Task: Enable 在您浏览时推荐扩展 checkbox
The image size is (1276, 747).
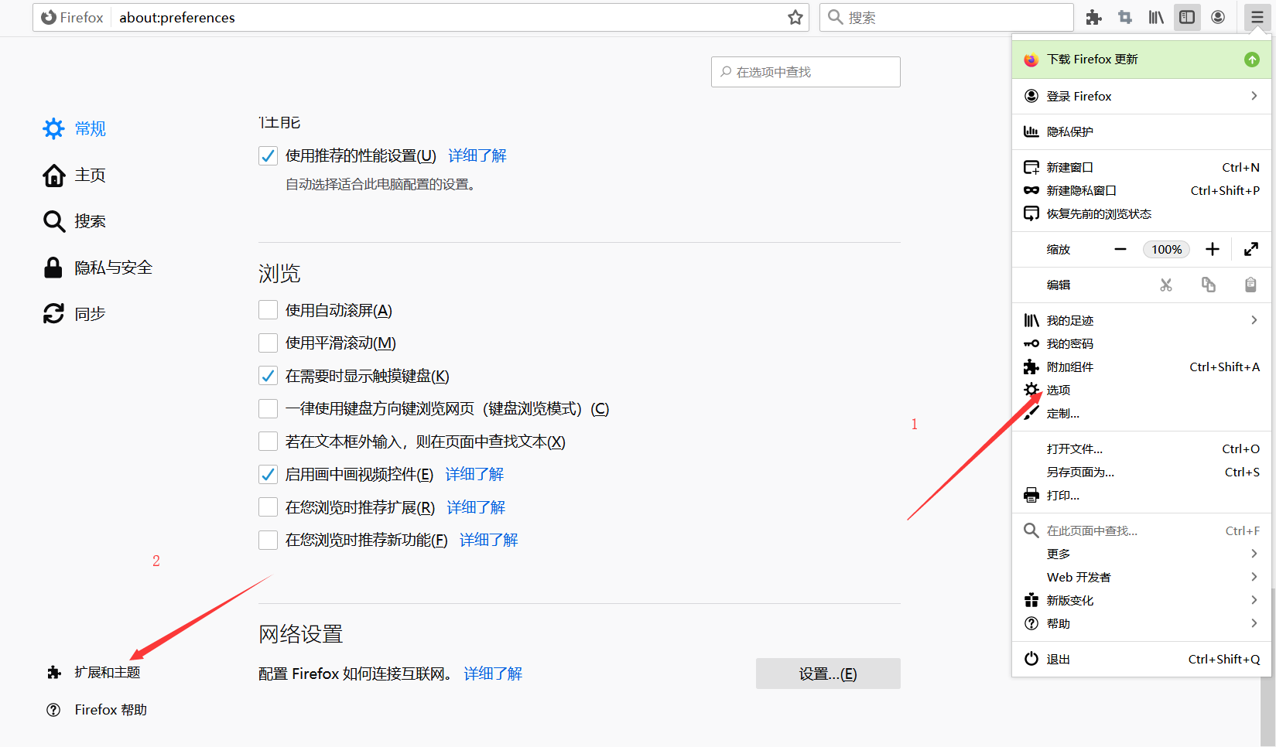Action: point(268,507)
